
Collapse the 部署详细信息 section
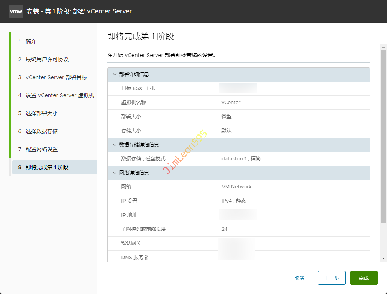pos(115,75)
